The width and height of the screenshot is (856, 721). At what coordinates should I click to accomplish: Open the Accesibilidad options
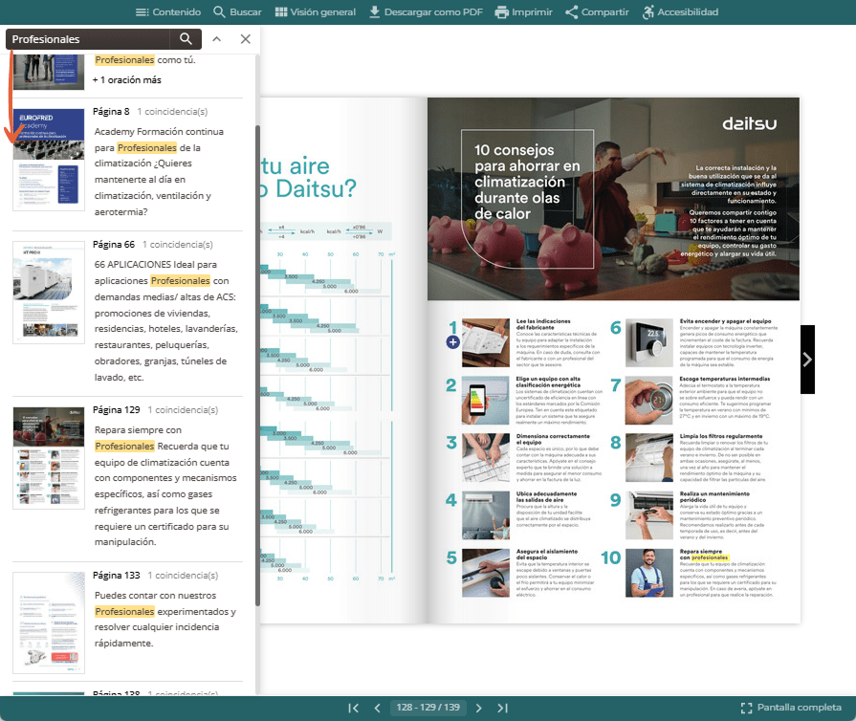[680, 12]
